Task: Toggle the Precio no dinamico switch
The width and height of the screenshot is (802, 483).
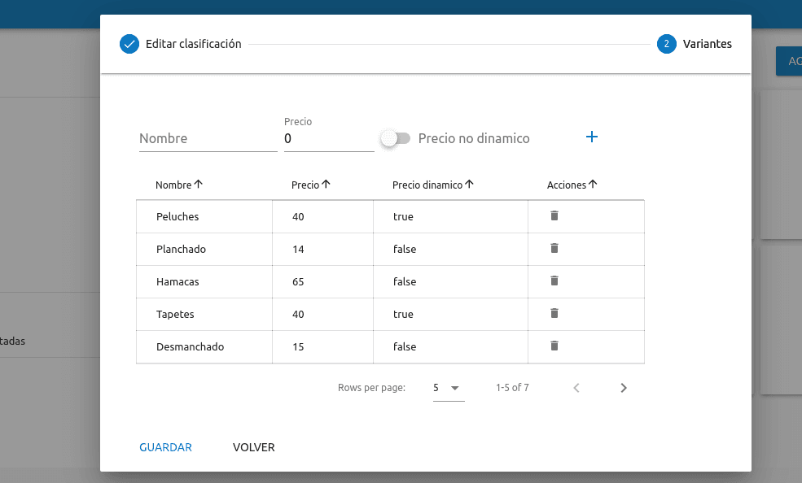Action: 396,138
